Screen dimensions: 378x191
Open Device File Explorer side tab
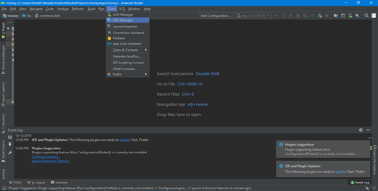point(375,160)
